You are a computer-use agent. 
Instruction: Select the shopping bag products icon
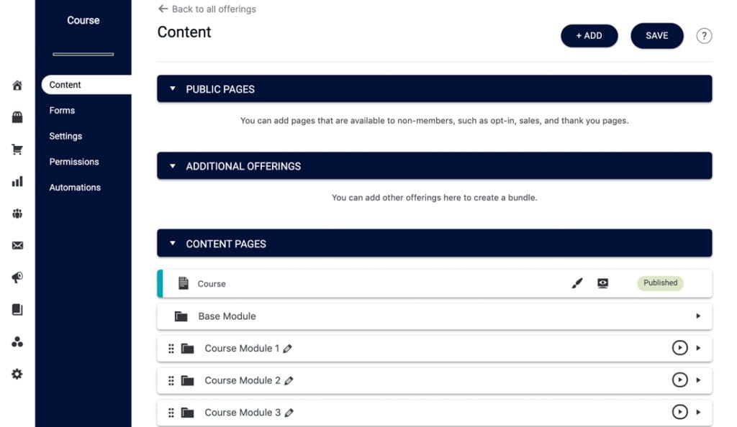click(x=17, y=116)
